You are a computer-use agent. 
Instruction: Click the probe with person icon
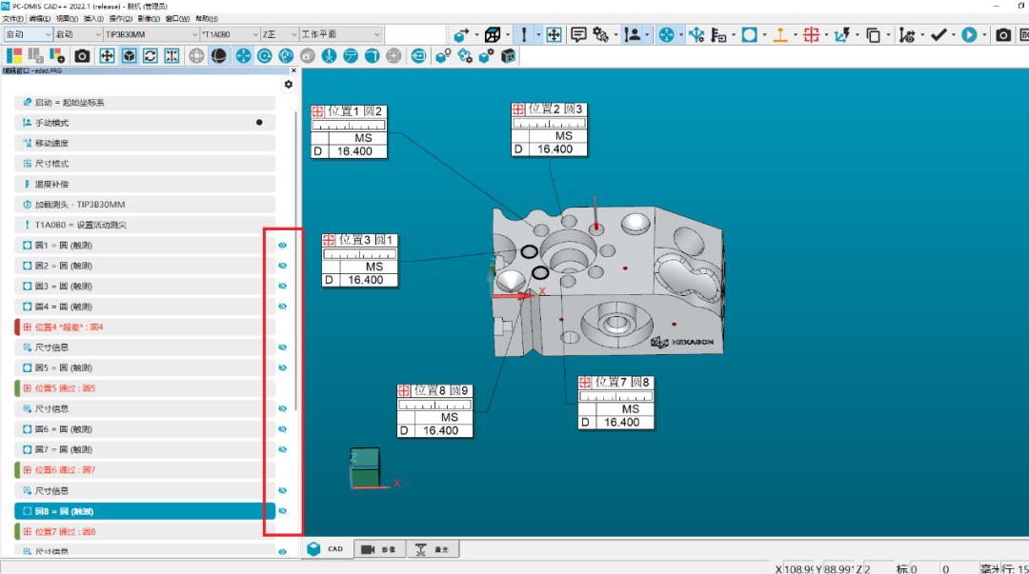(633, 35)
